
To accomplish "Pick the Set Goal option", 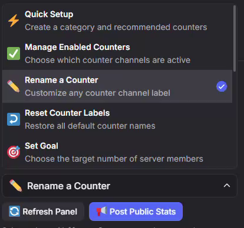I will pyautogui.click(x=117, y=152).
